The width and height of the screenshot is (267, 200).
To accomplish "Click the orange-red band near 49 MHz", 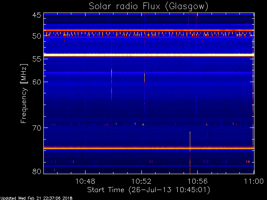I will tap(149, 30).
